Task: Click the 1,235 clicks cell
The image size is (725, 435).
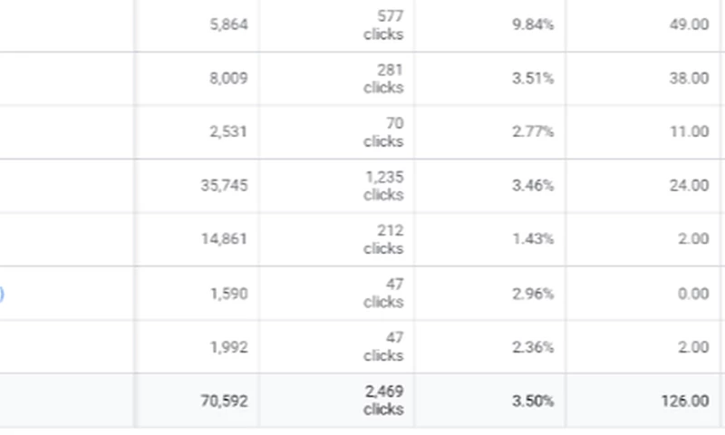Action: 383,186
